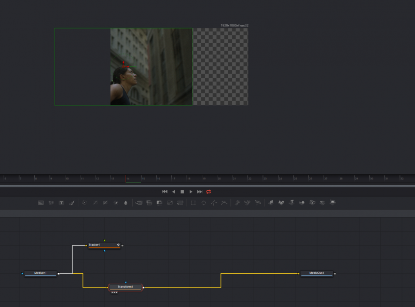Viewport: 415px width, 307px height.
Task: Select the Paint brush tool
Action: tap(72, 203)
